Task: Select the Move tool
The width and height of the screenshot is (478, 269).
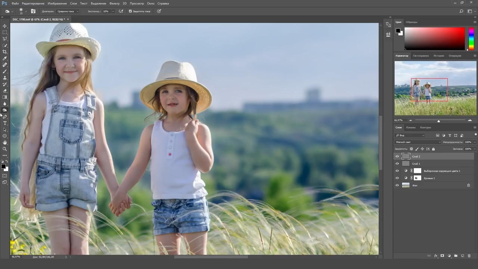Action: [x=5, y=26]
